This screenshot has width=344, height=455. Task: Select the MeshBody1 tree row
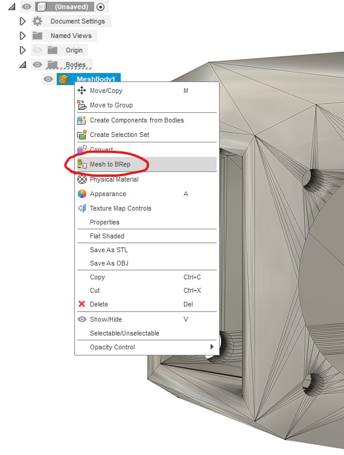(89, 78)
